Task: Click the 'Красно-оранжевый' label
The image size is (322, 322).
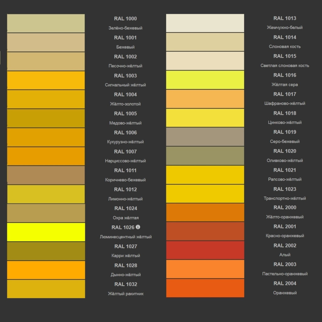Action: coord(285,236)
